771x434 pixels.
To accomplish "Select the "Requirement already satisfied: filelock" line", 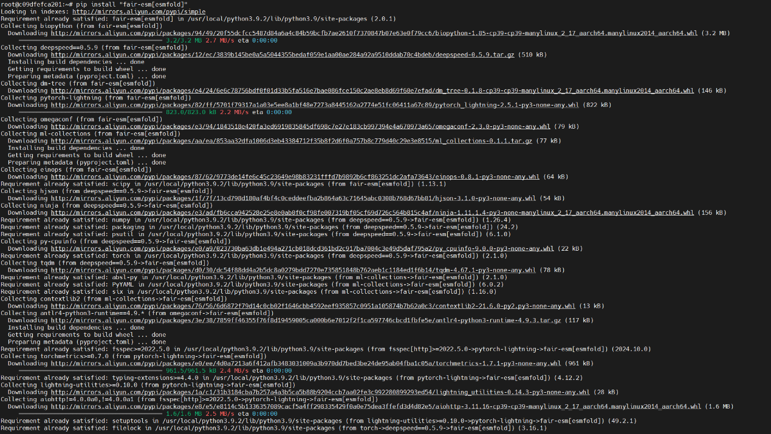I will tap(273, 428).
